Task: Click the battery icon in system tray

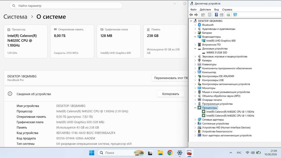Action: (x=259, y=153)
